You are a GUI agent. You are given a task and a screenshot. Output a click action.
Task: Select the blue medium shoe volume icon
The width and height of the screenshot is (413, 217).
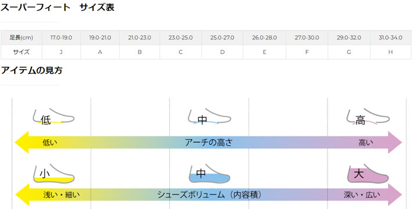click(209, 173)
